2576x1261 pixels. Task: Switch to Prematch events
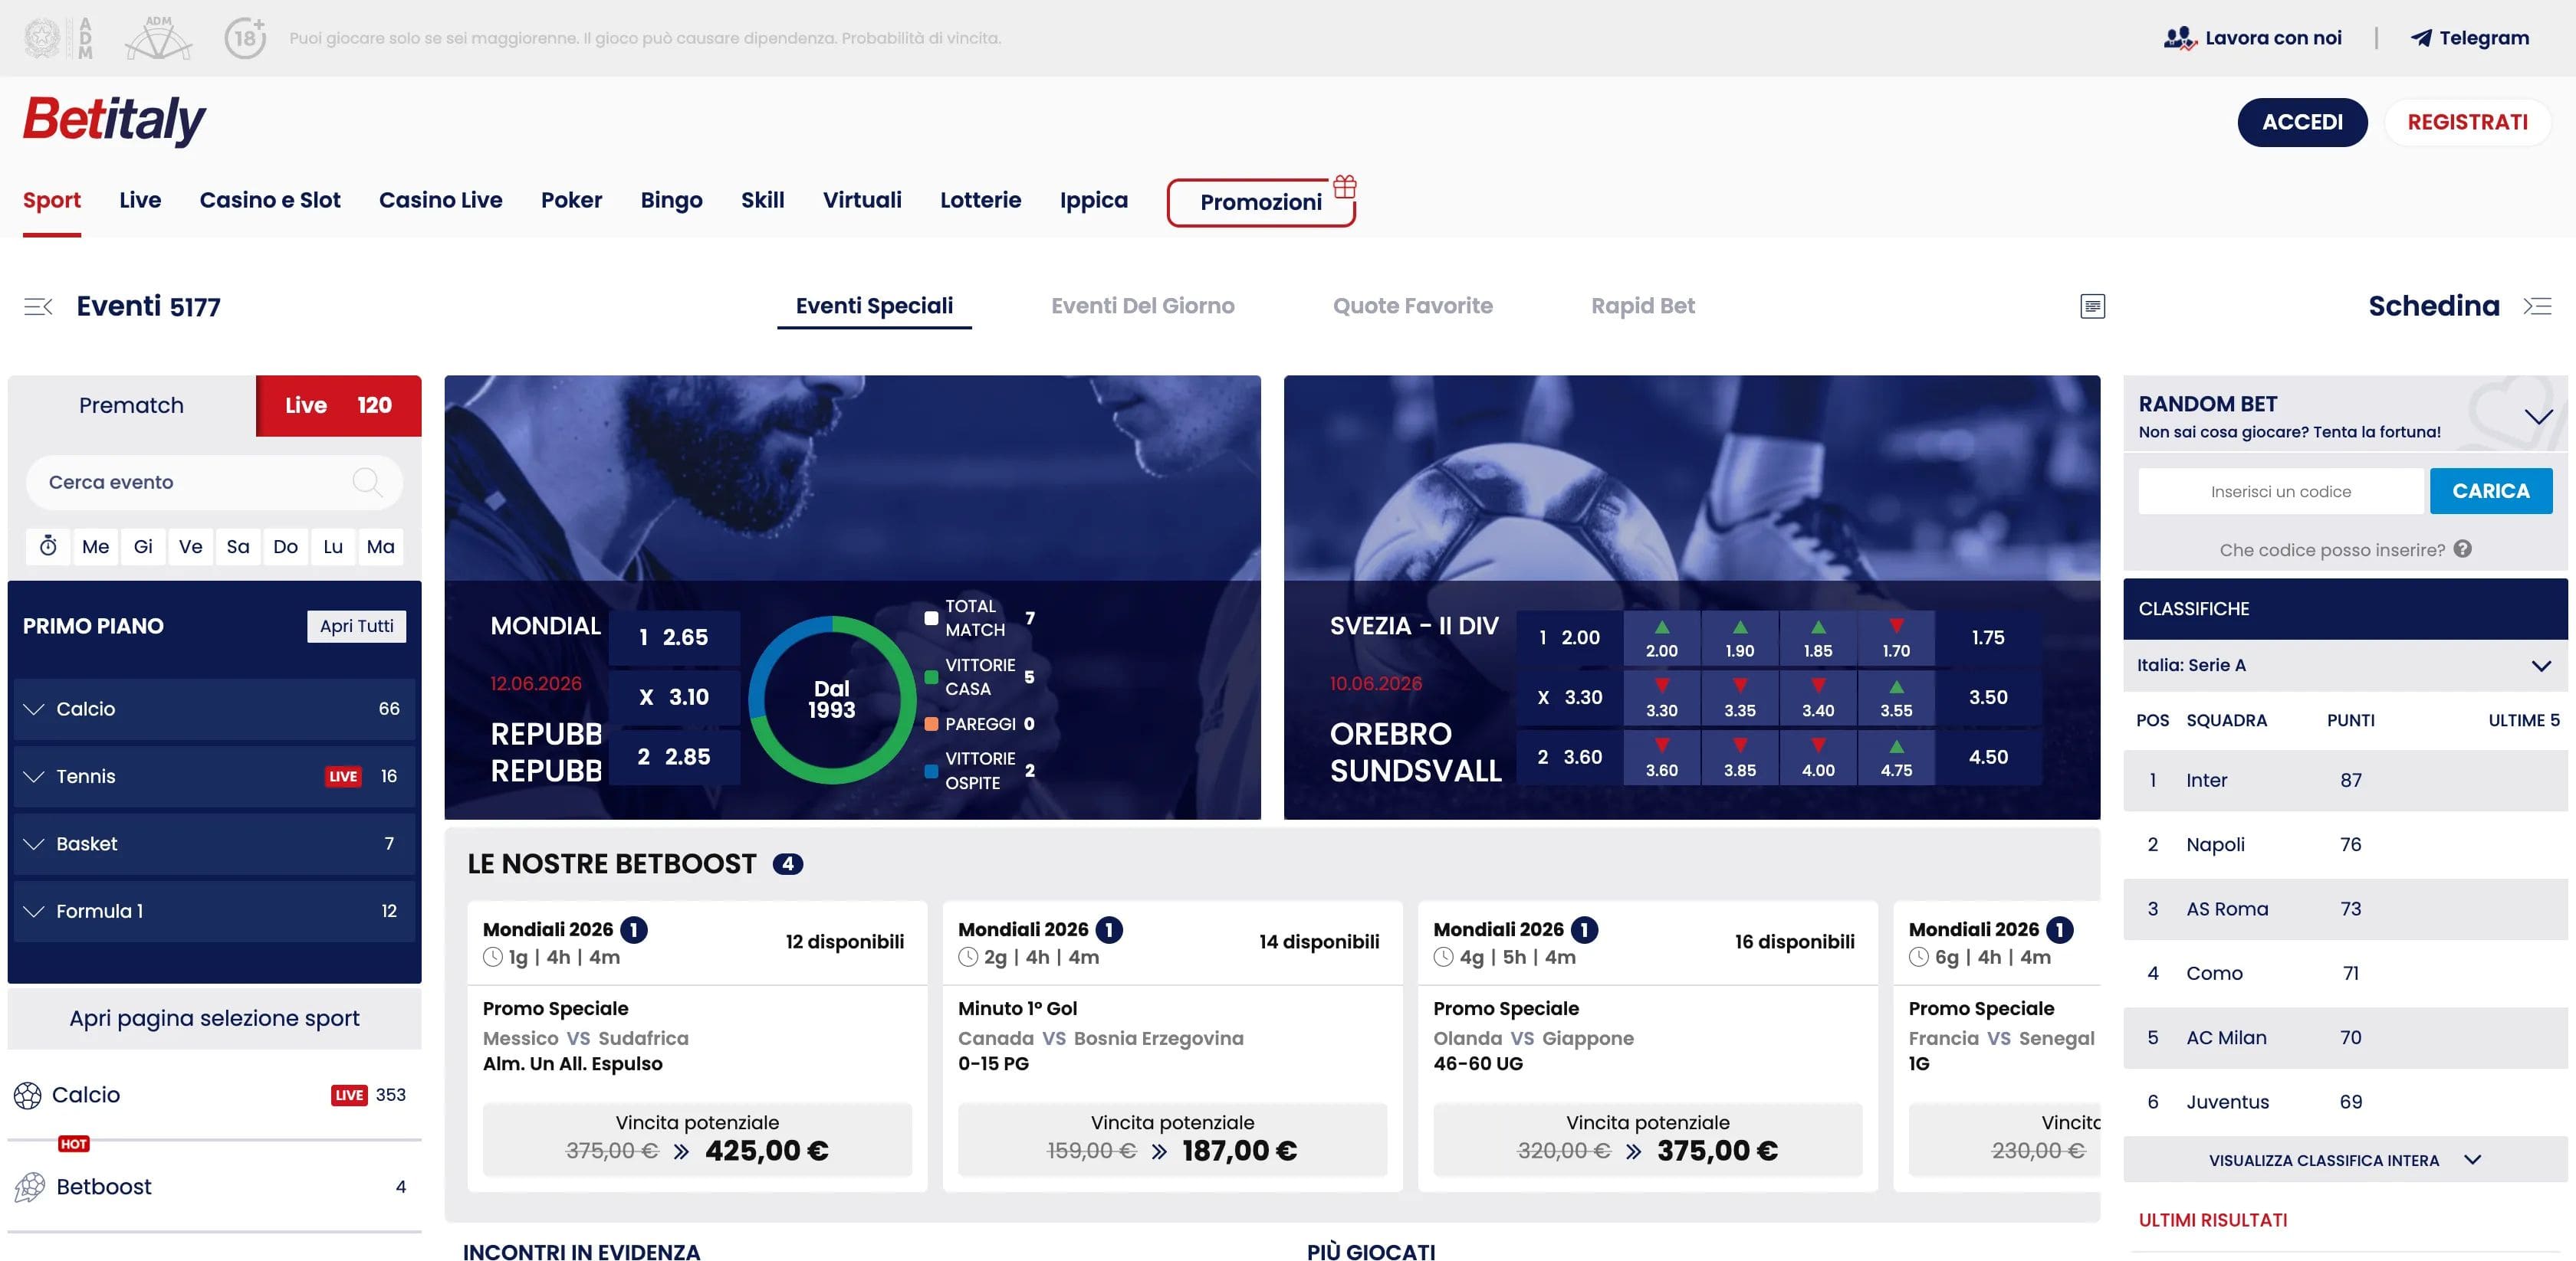[131, 406]
